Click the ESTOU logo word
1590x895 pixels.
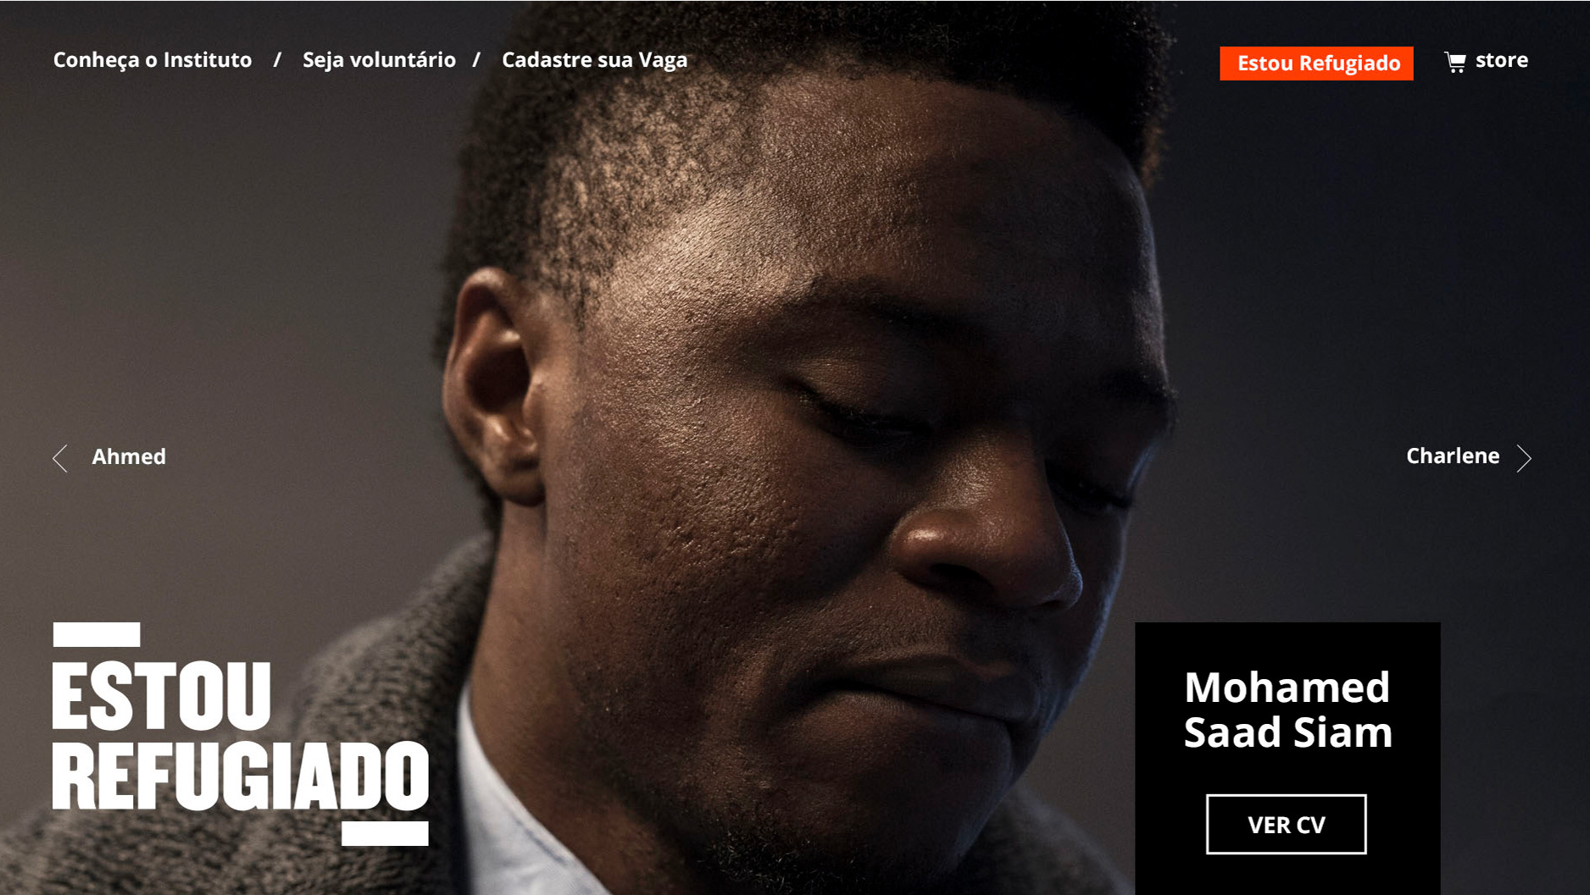162,696
